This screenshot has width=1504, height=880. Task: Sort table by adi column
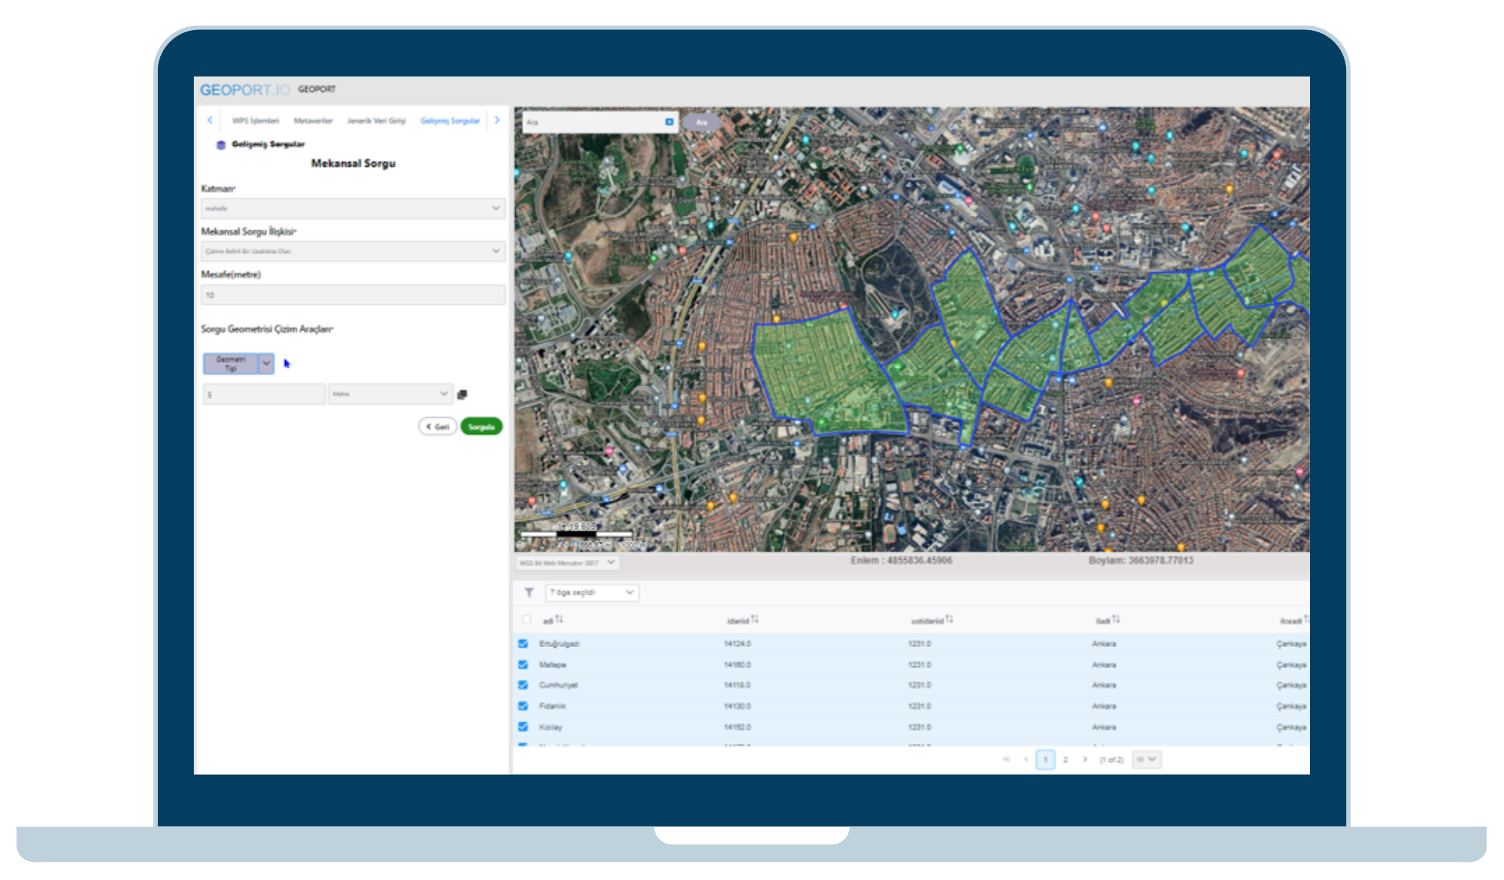[559, 620]
